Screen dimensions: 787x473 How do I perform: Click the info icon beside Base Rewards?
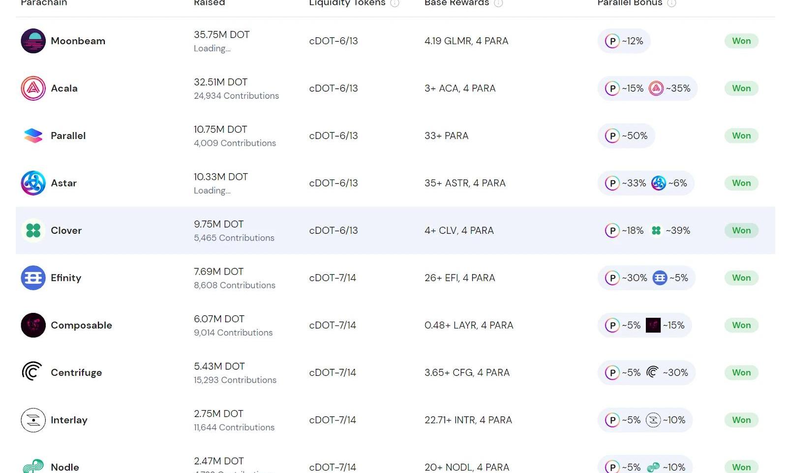pos(498,3)
